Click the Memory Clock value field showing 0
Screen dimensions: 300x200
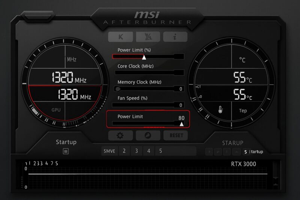(179, 89)
